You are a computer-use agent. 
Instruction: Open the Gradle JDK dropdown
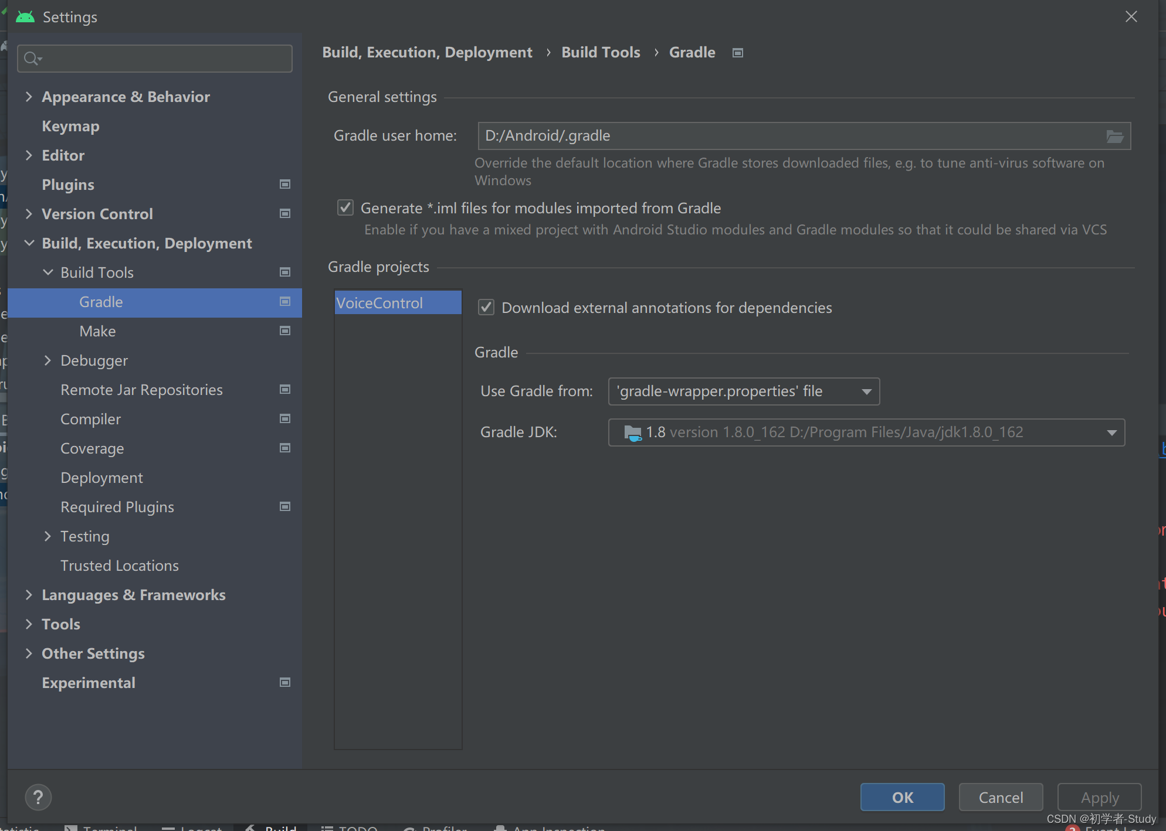point(866,432)
